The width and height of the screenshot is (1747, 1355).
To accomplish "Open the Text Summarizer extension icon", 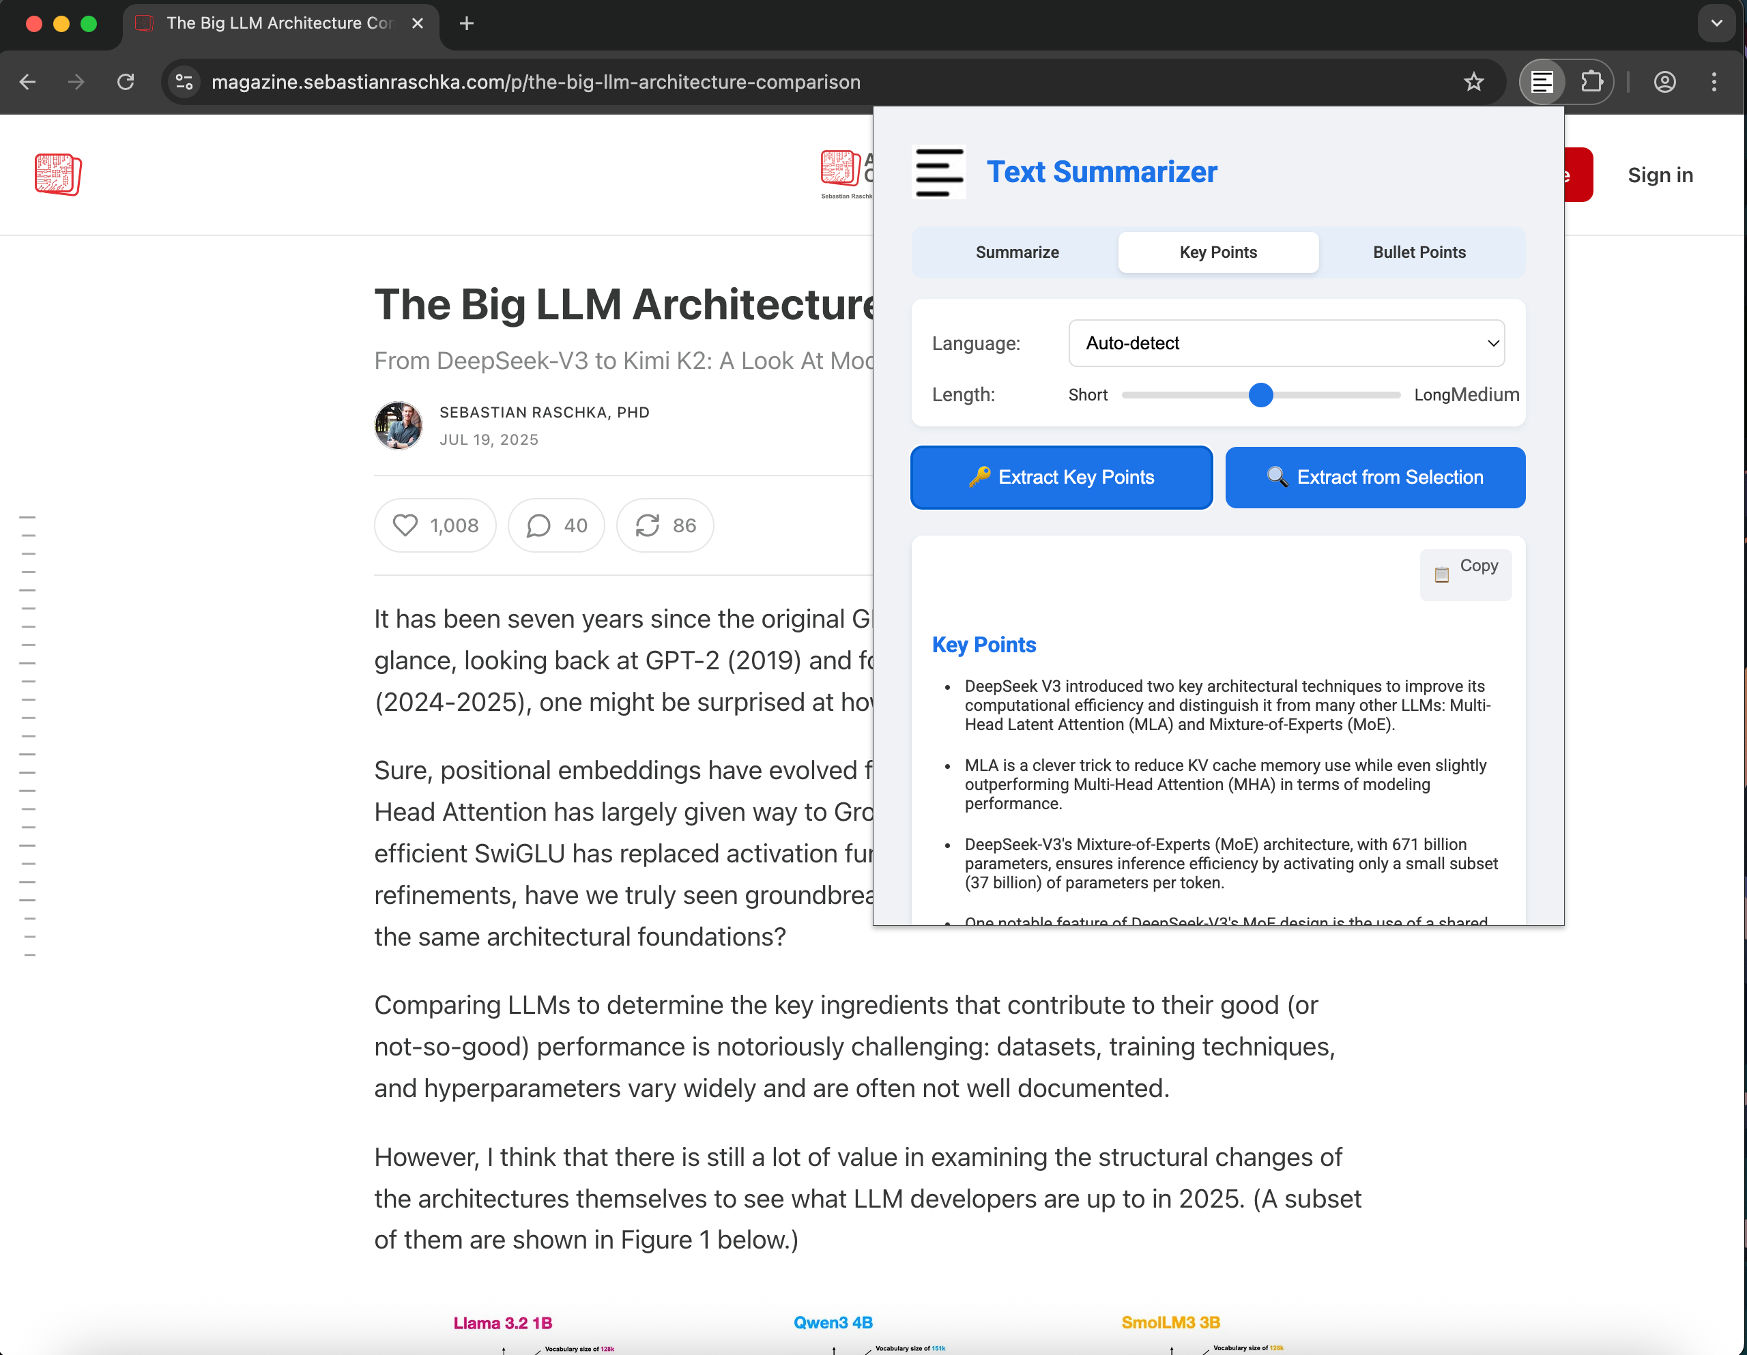I will click(1542, 82).
